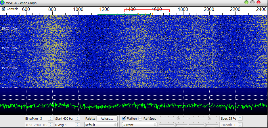Viewport: 268px width, 128px height.
Task: Click the lower-right spectrum zero slider handle
Action: click(205, 125)
